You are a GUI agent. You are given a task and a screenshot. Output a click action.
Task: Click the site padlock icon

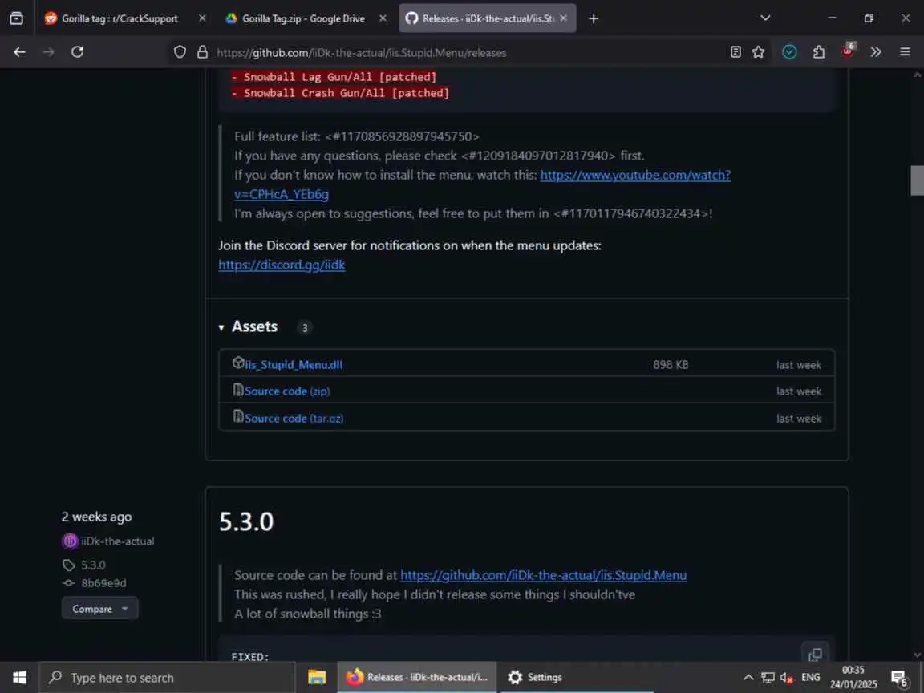tap(202, 52)
